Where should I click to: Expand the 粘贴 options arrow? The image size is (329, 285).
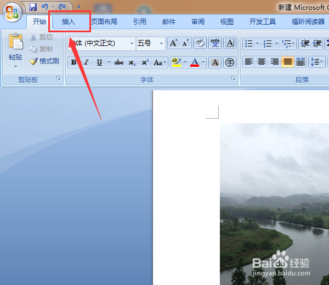[x=15, y=67]
